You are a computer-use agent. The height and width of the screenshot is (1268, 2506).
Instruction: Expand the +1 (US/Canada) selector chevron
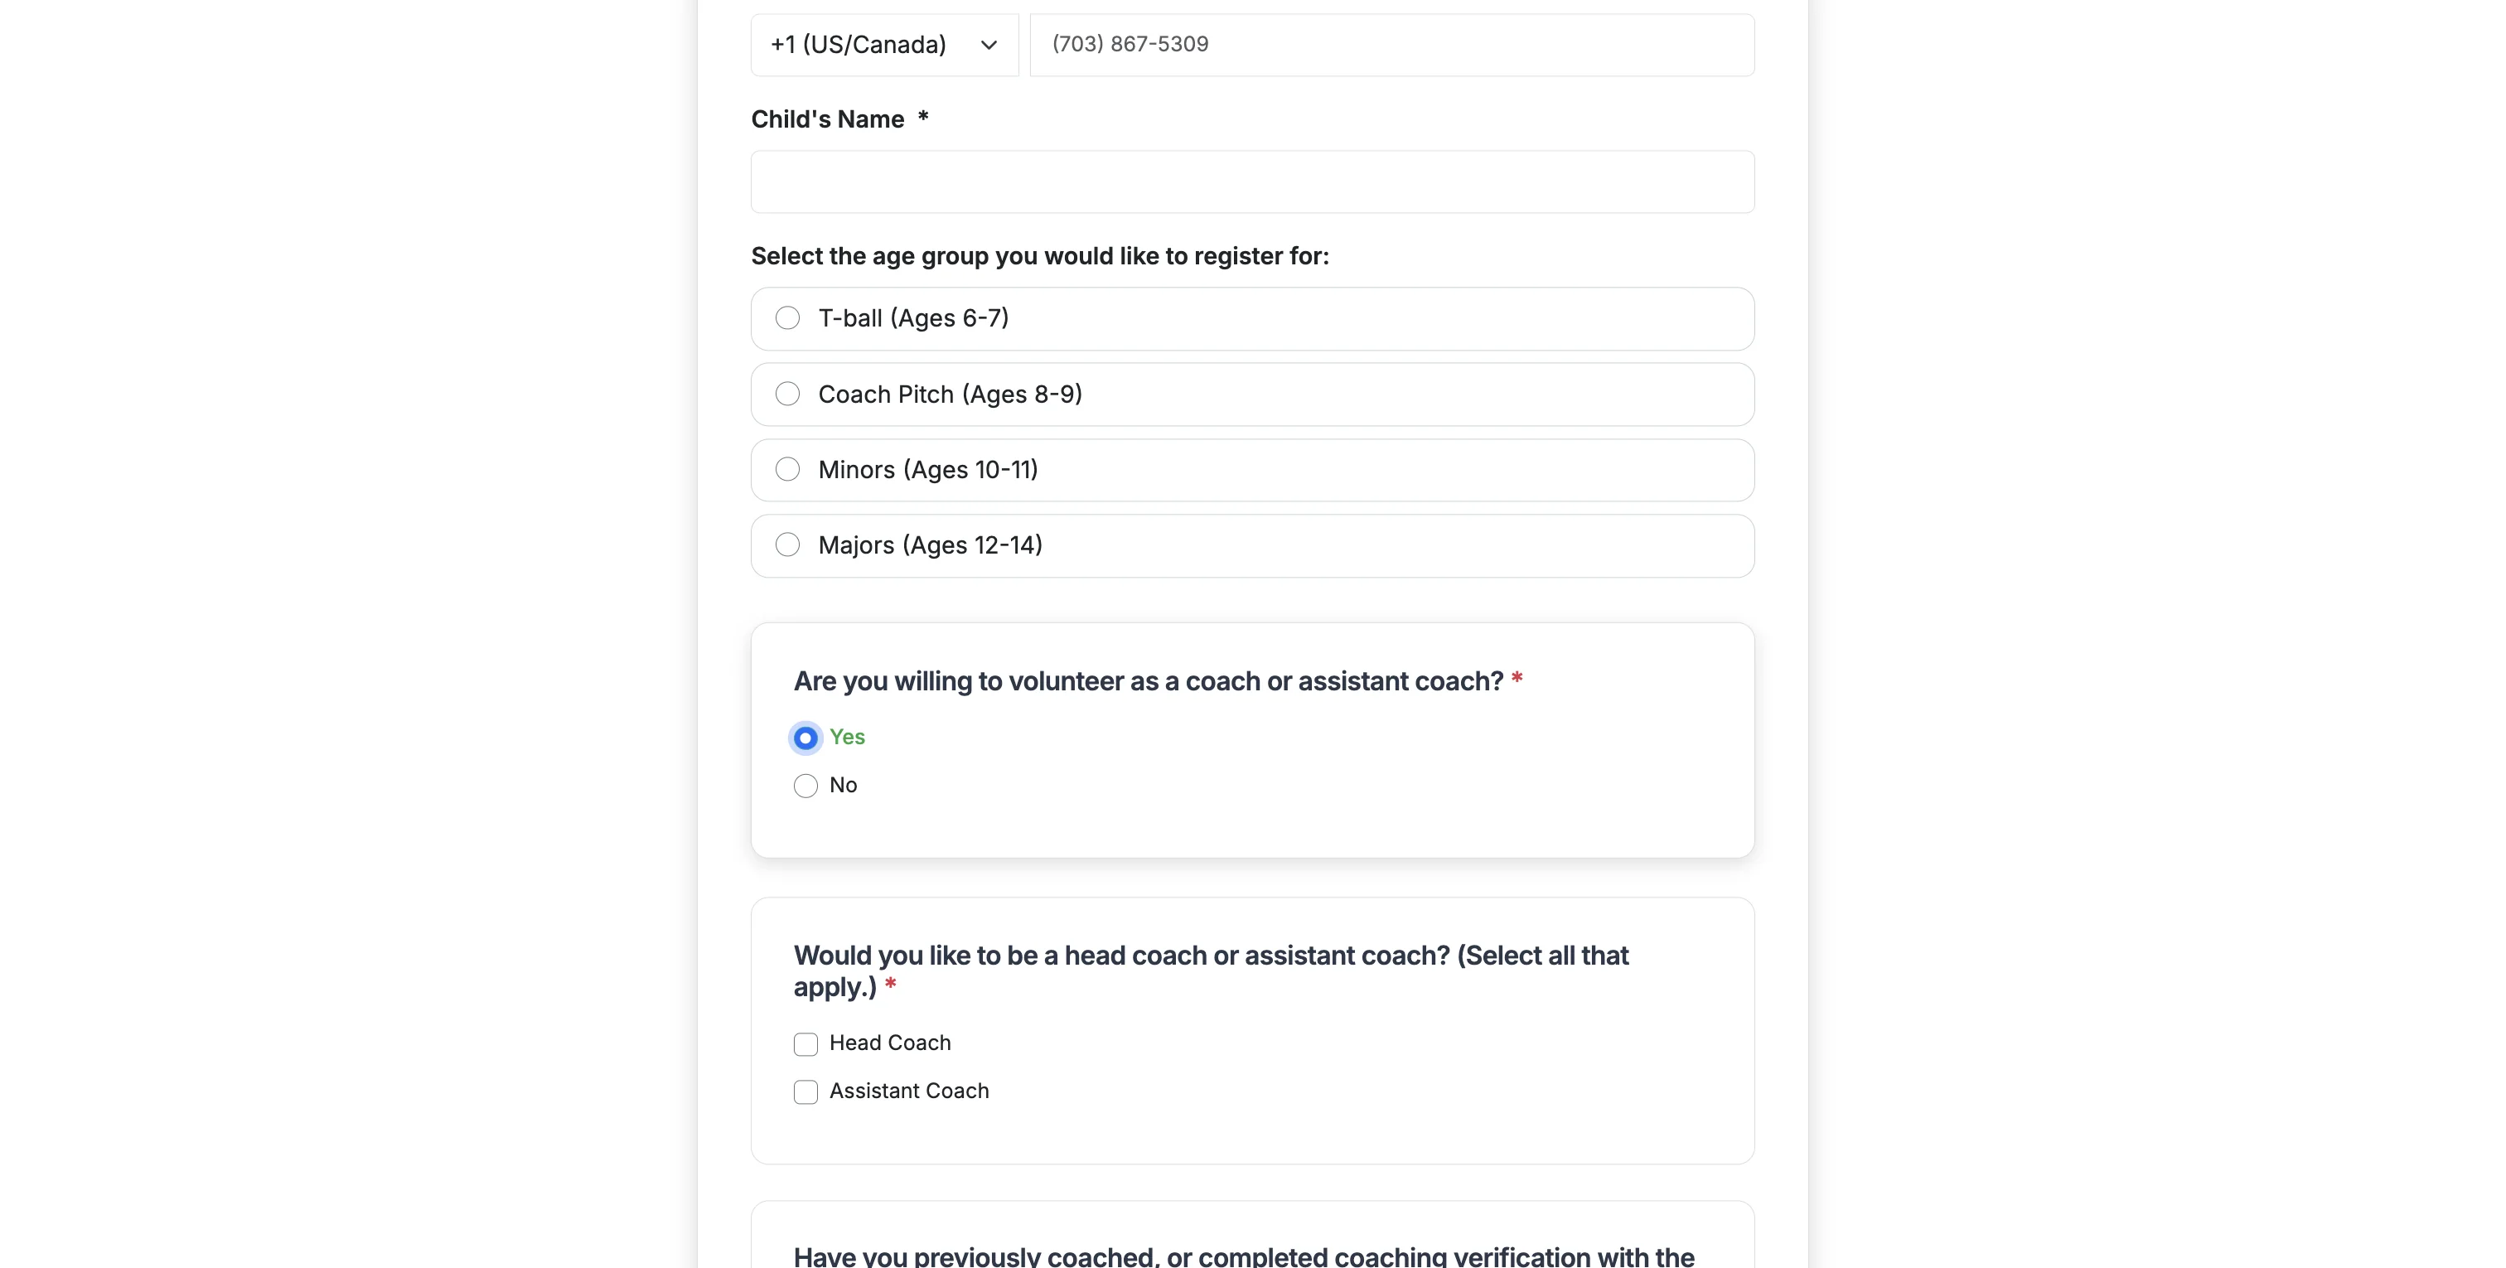(x=989, y=45)
